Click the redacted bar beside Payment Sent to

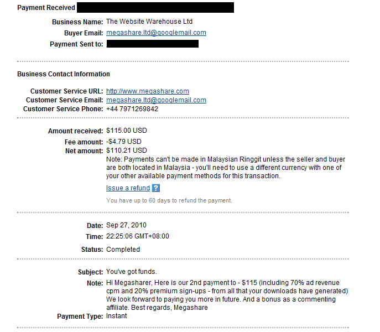click(152, 44)
